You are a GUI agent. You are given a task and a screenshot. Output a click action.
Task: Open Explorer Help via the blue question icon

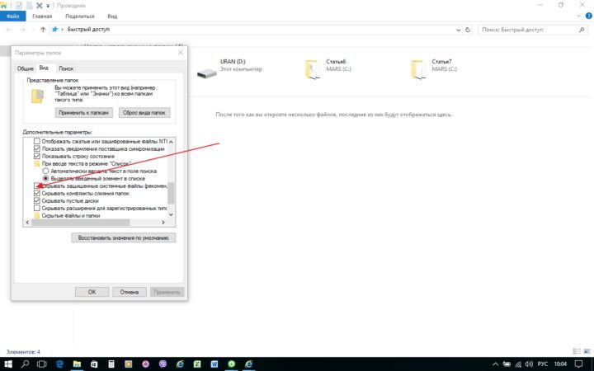tap(589, 16)
